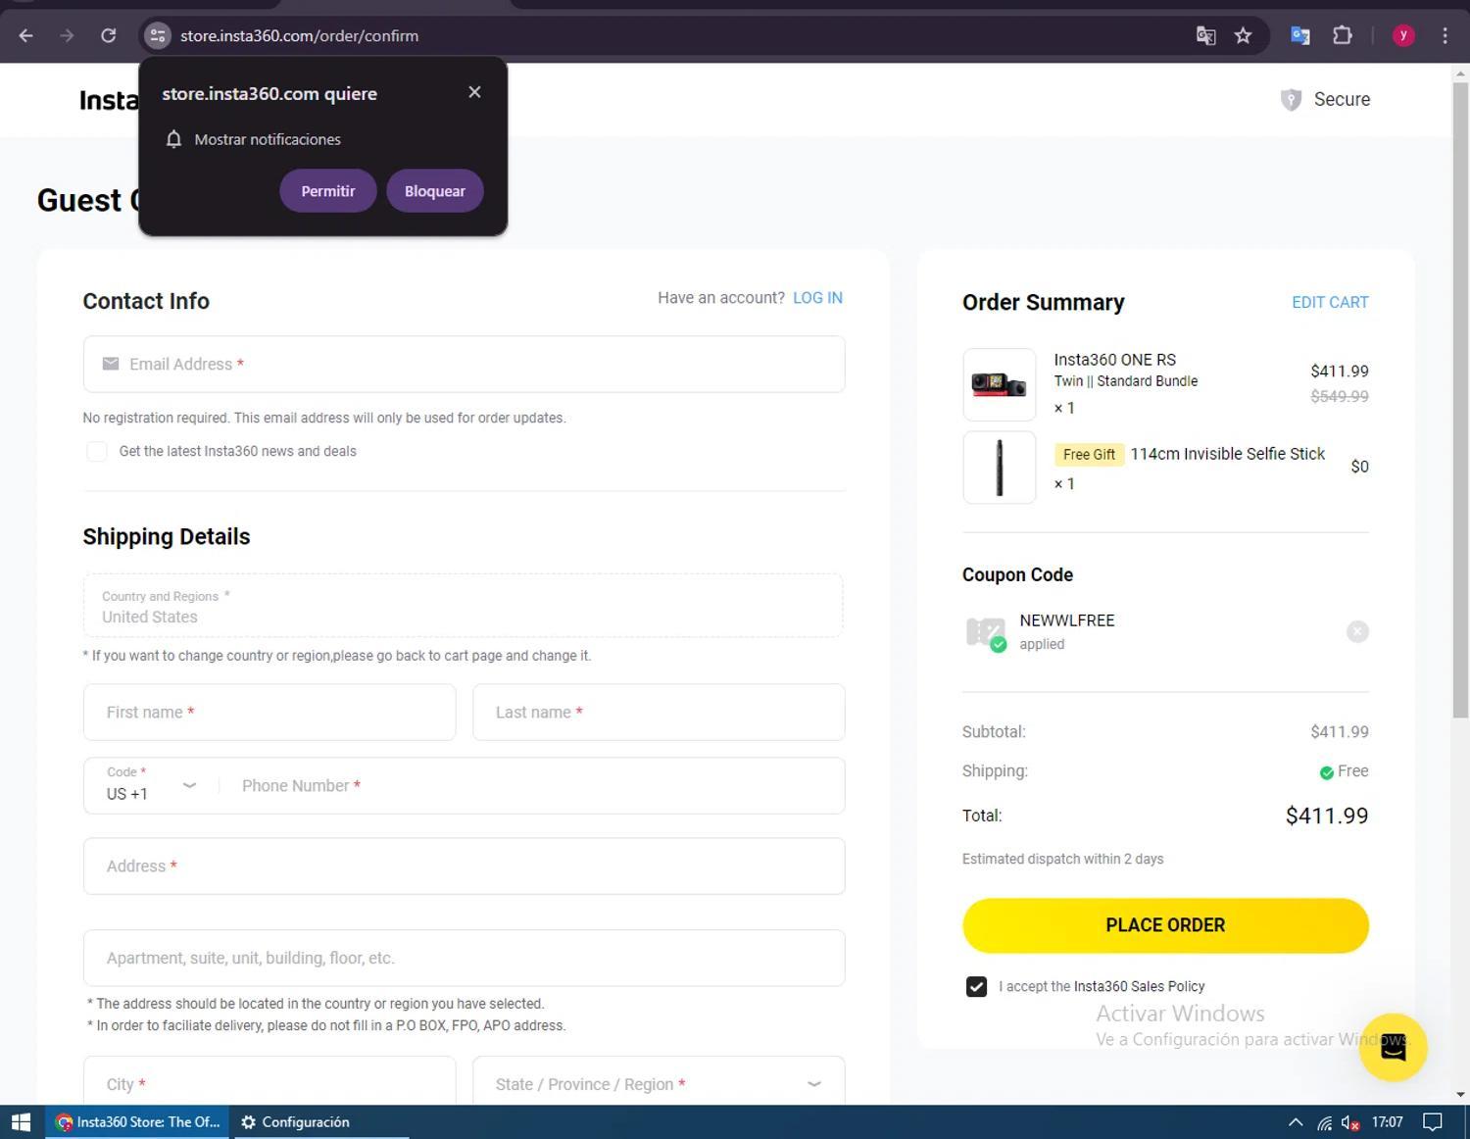
Task: Open the Windows notification center icon
Action: [x=1433, y=1122]
